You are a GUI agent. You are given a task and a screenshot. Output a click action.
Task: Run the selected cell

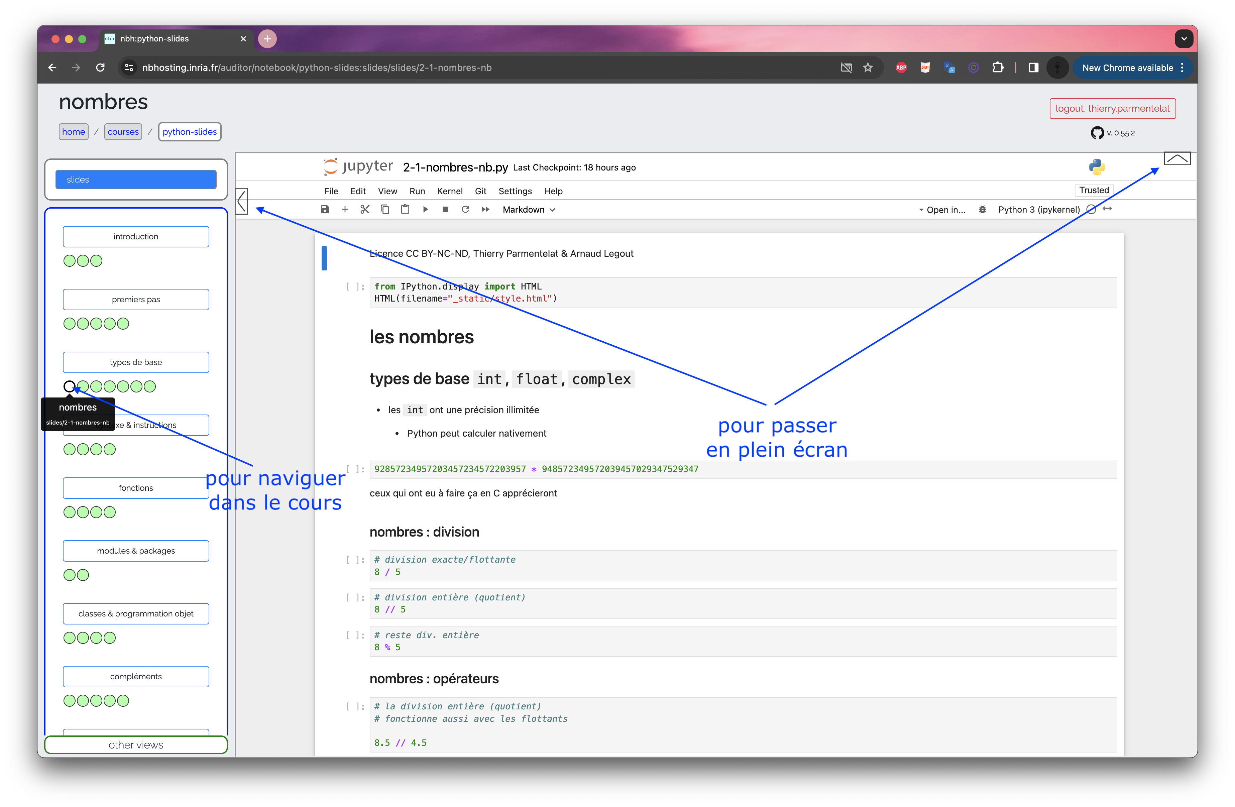tap(426, 209)
